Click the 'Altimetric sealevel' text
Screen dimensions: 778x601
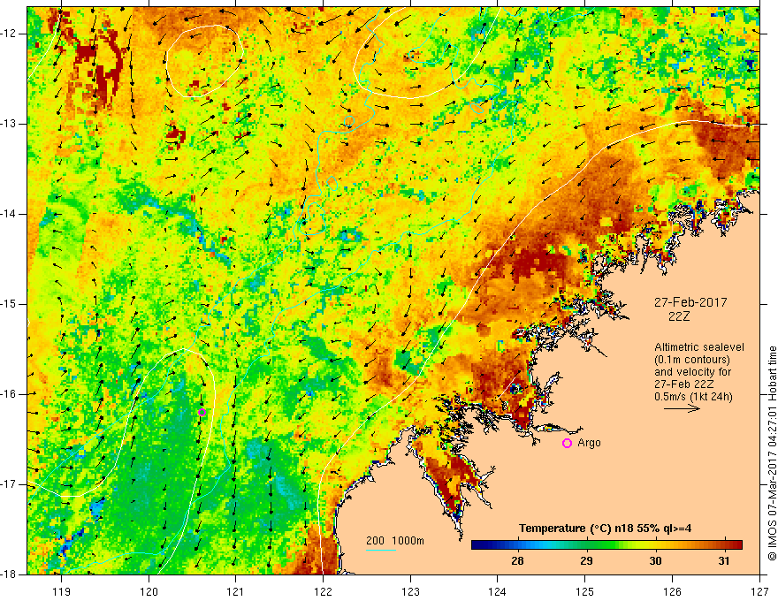coord(699,347)
